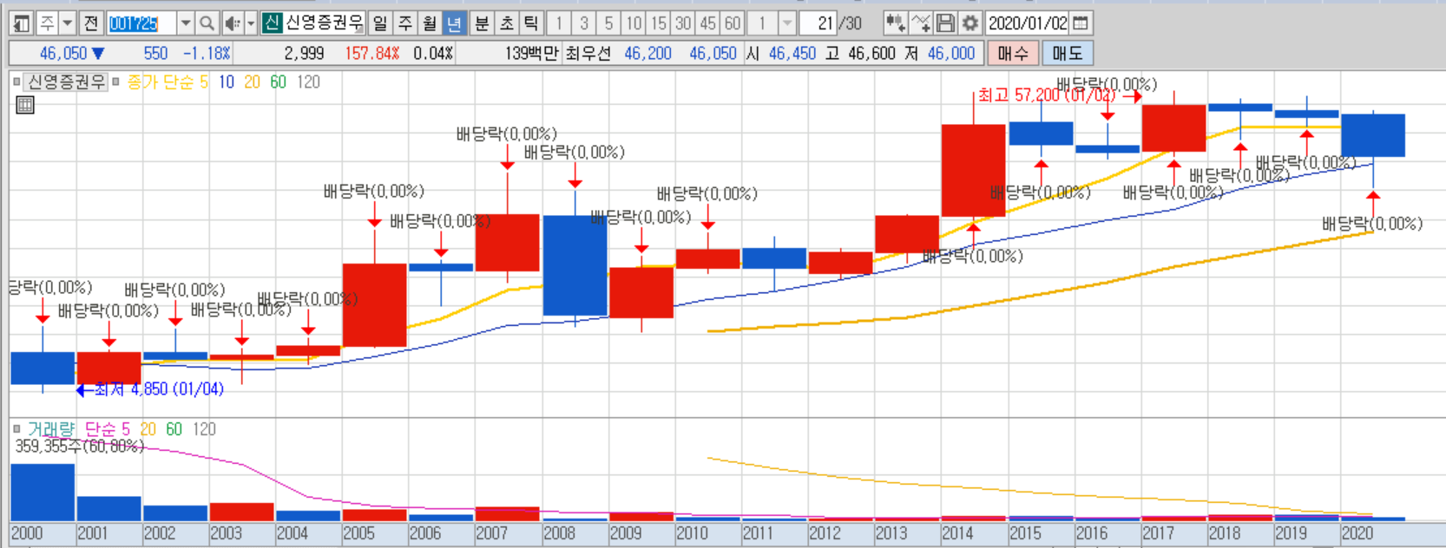This screenshot has height=548, width=1446.
Task: Click volume legend 단순 5 label
Action: click(108, 429)
